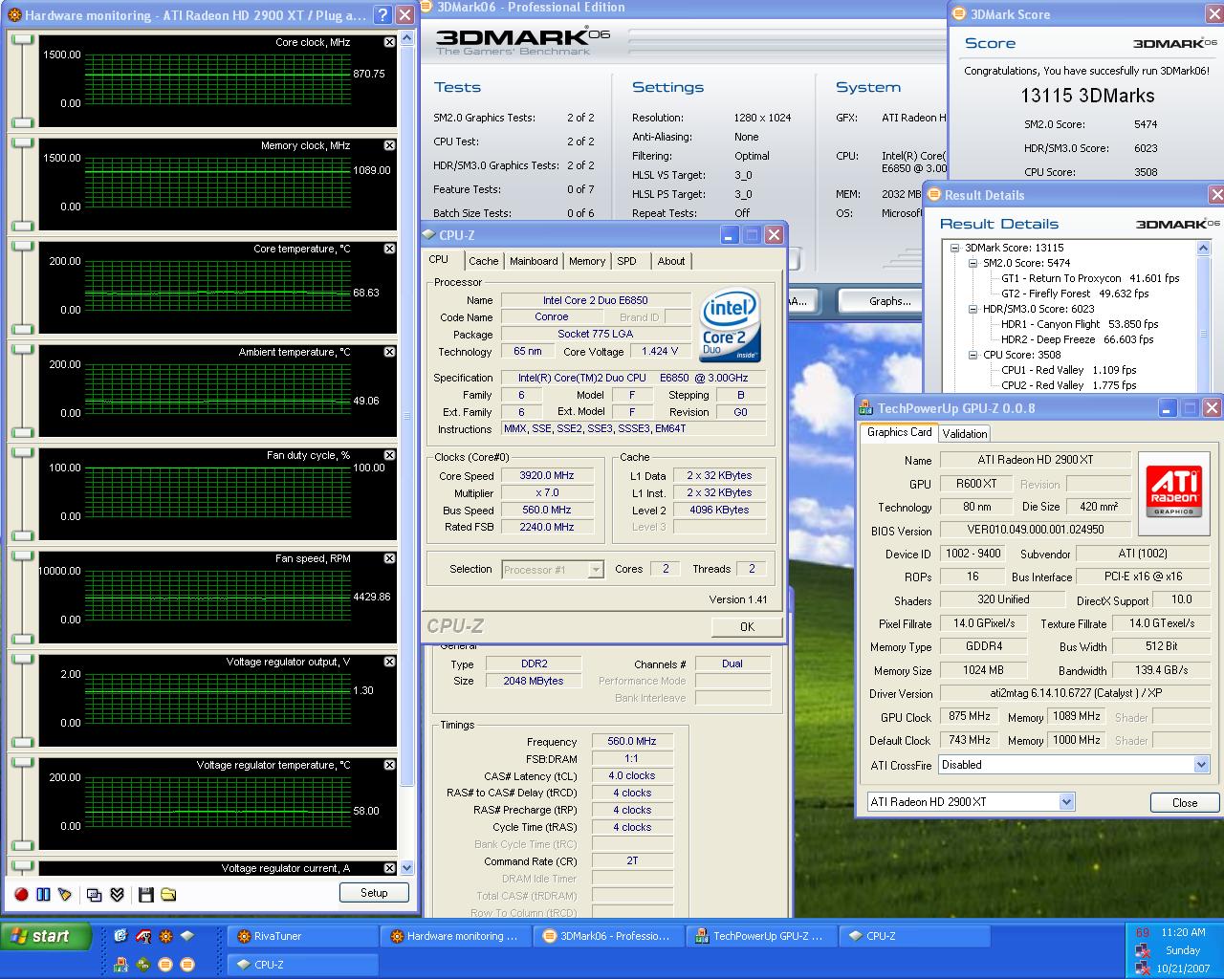Switch to TechPowerUp GPU-Z from the taskbar
The width and height of the screenshot is (1224, 979).
click(x=762, y=936)
